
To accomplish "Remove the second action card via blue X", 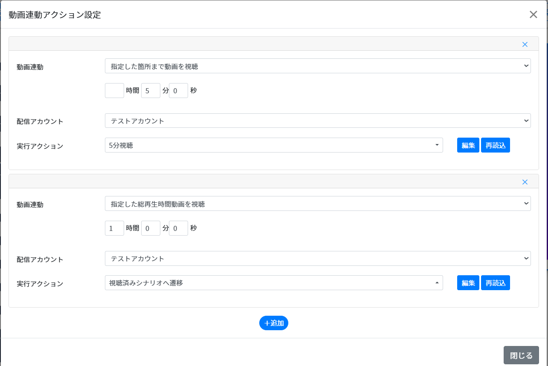I will 525,182.
